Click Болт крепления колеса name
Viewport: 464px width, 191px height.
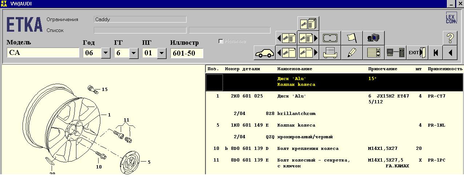click(x=308, y=148)
